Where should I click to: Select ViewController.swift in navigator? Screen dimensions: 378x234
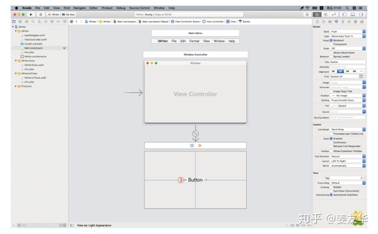36,39
